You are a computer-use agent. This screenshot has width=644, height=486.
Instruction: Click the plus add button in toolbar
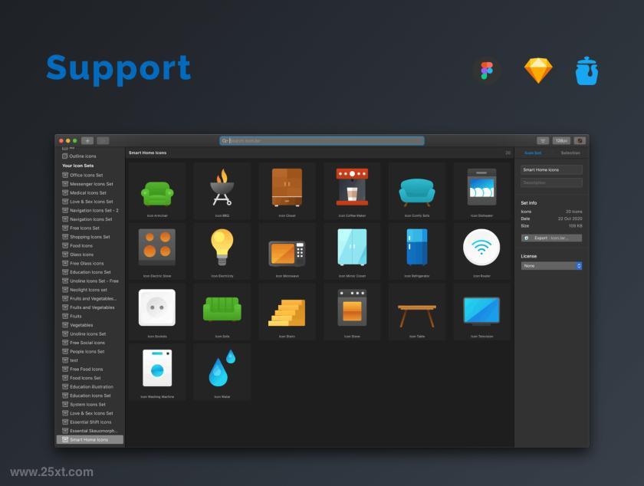click(87, 141)
